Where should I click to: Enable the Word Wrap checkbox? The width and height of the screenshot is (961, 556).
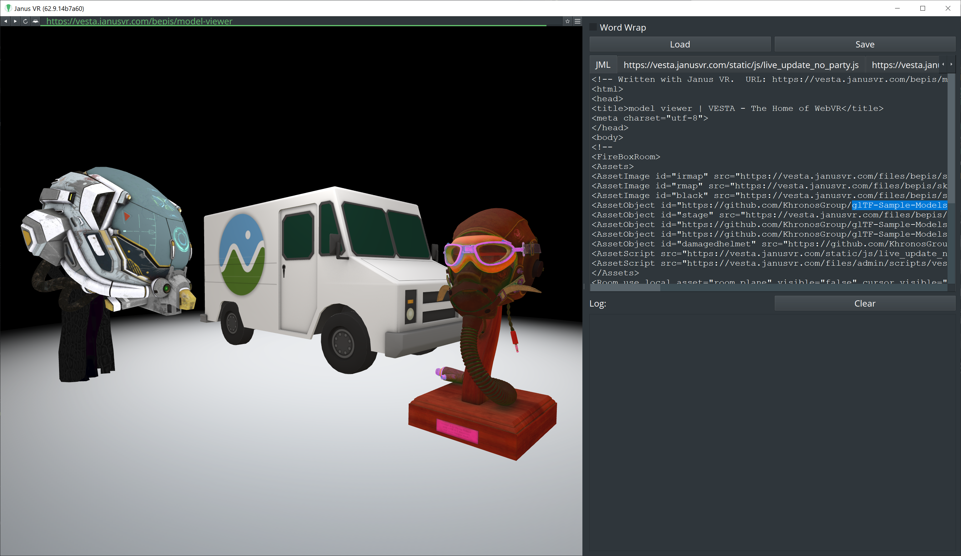593,27
